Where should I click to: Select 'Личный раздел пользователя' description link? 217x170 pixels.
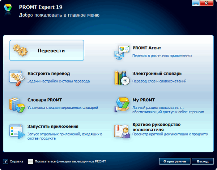[168, 110]
